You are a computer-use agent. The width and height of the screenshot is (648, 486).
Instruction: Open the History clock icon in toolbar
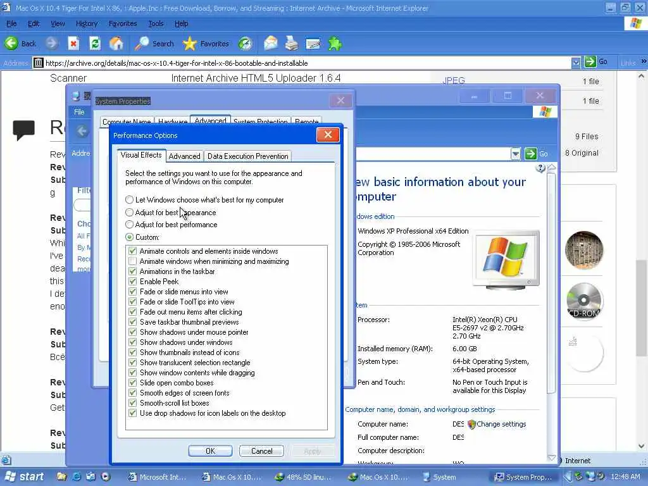246,44
